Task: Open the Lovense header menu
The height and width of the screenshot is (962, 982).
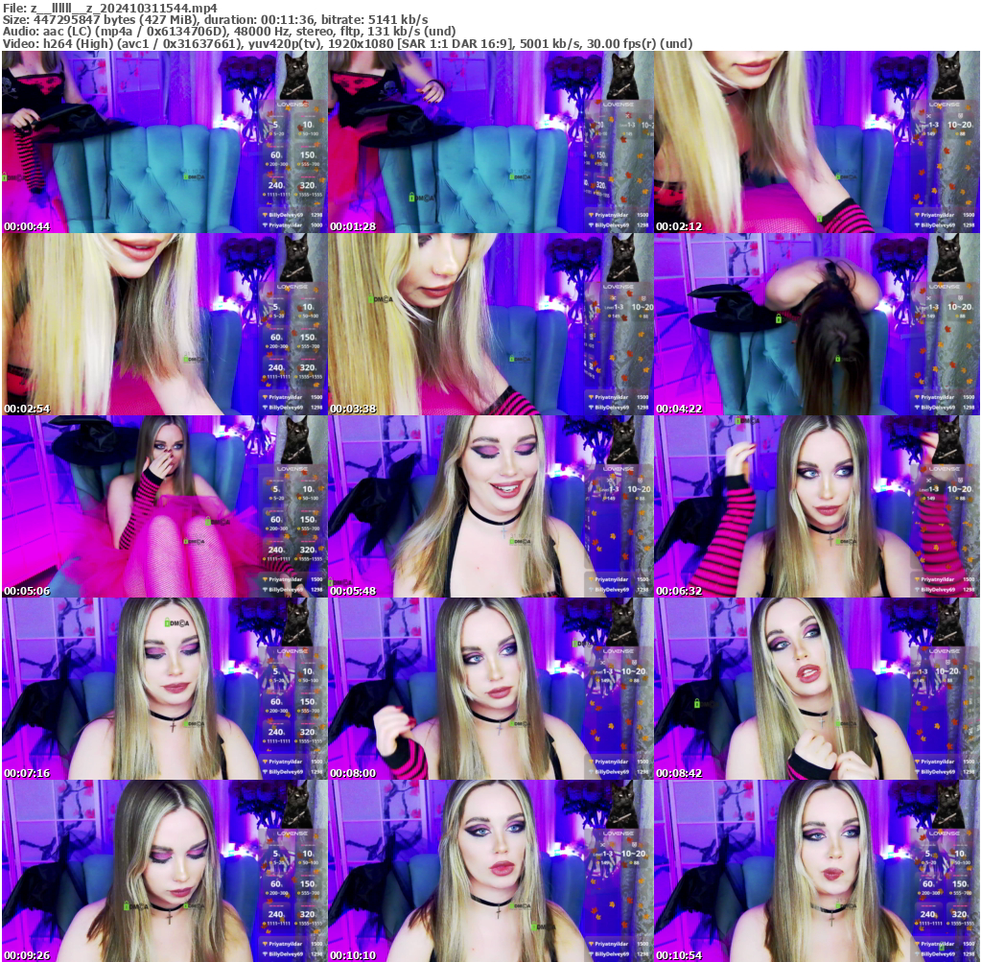Action: pos(292,104)
